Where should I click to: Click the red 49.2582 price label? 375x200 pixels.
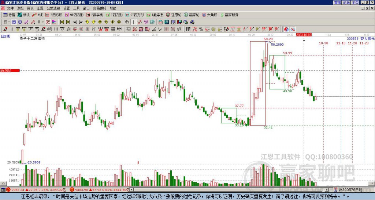(10, 71)
